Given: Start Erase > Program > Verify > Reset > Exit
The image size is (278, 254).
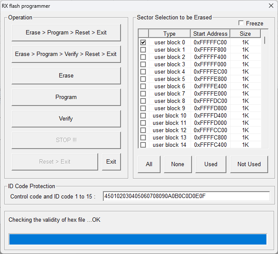Looking at the screenshot, I should (66, 54).
